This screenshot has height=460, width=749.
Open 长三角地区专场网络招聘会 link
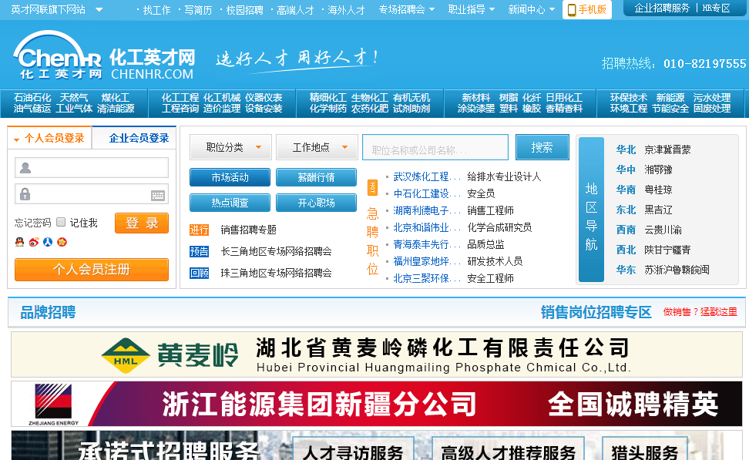point(276,251)
